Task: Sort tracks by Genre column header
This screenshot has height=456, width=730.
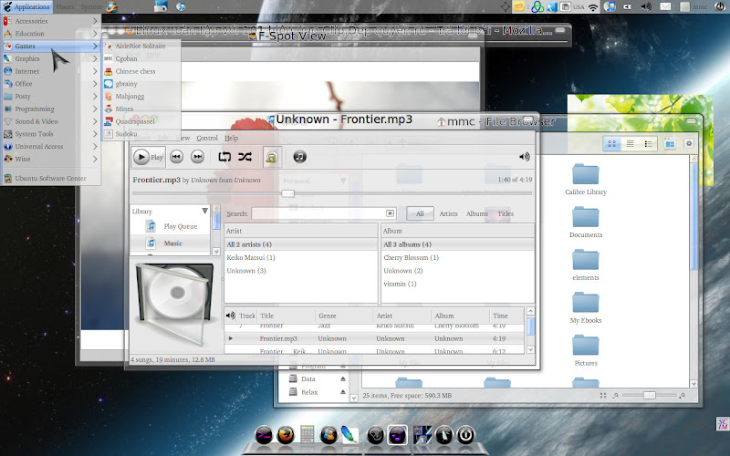Action: point(344,316)
